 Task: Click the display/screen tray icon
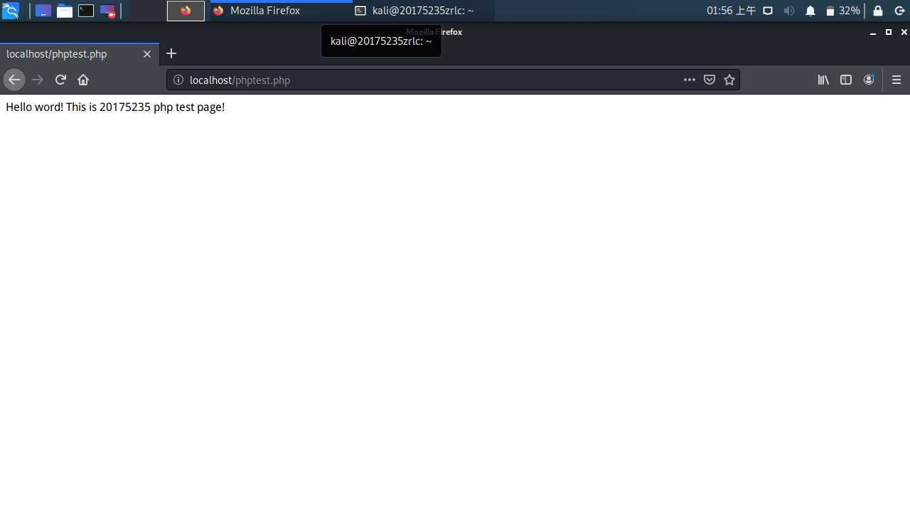(768, 11)
